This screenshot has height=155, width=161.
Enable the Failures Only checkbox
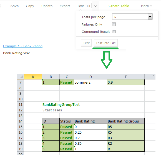pyautogui.click(x=114, y=24)
